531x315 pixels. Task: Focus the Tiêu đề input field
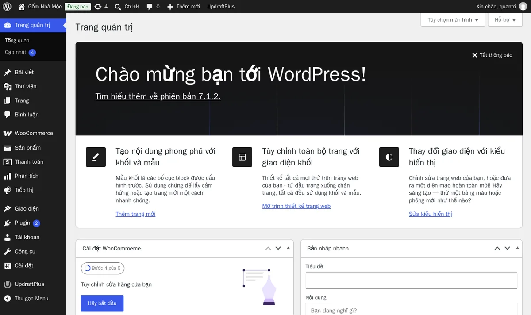click(x=412, y=280)
